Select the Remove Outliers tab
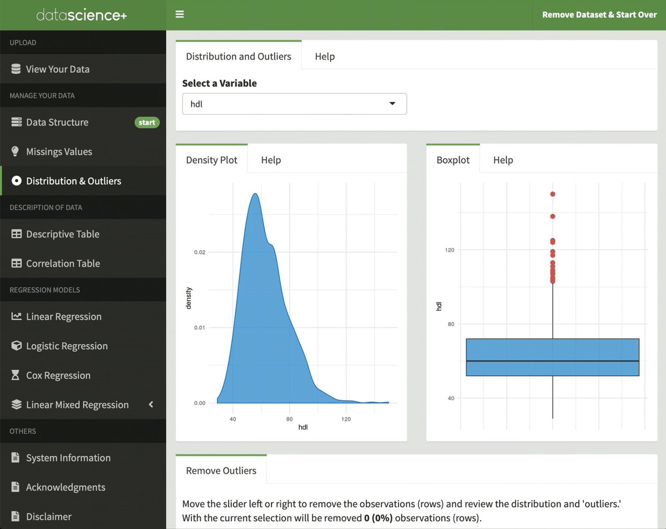The width and height of the screenshot is (666, 529). [221, 471]
